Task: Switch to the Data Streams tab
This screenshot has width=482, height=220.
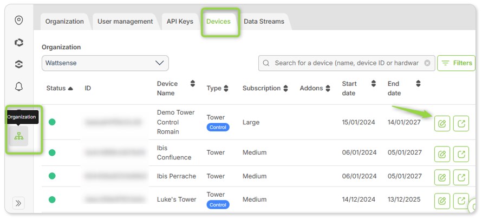Action: [x=264, y=22]
